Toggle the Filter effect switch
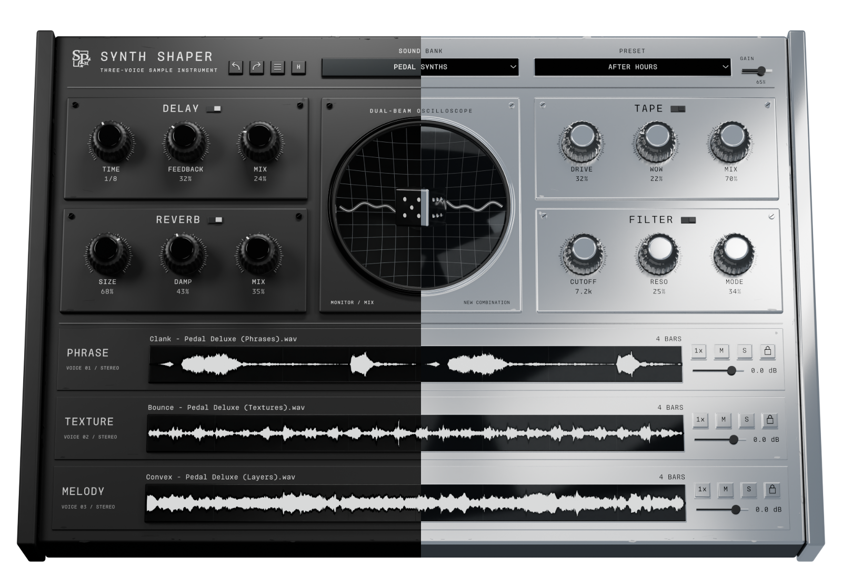Viewport: 842px width, 568px height. pyautogui.click(x=688, y=220)
